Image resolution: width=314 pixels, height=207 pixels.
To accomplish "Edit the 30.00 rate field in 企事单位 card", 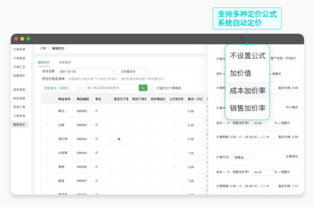I will [x=263, y=172].
